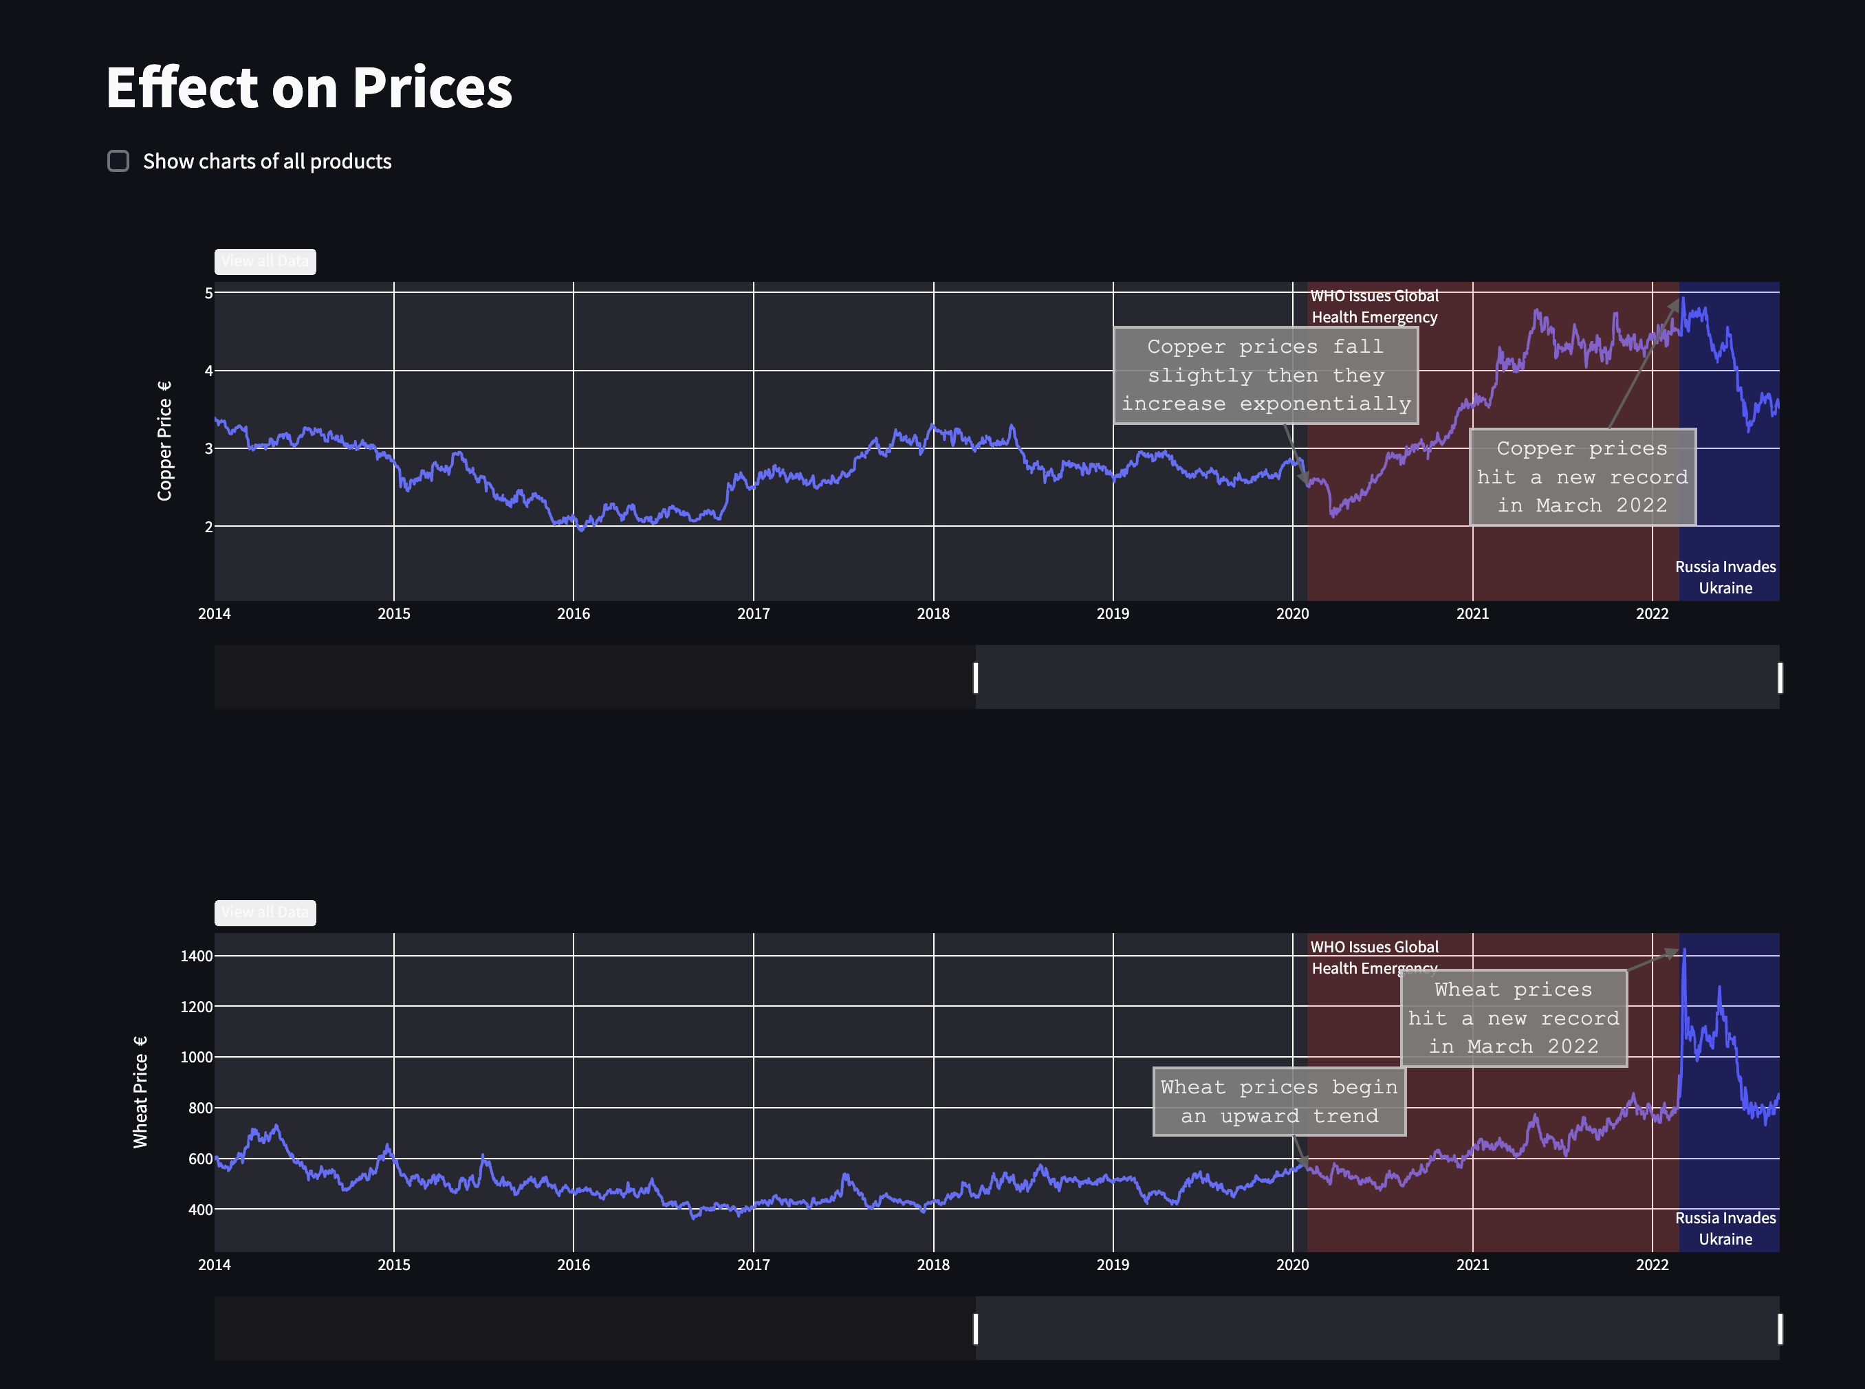Click View all Data above the wheat chart

tap(265, 912)
